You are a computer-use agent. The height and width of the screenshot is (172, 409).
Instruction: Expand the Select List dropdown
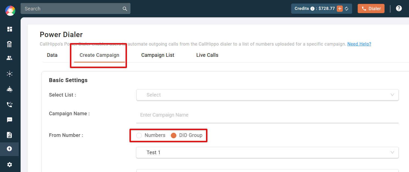click(x=268, y=95)
